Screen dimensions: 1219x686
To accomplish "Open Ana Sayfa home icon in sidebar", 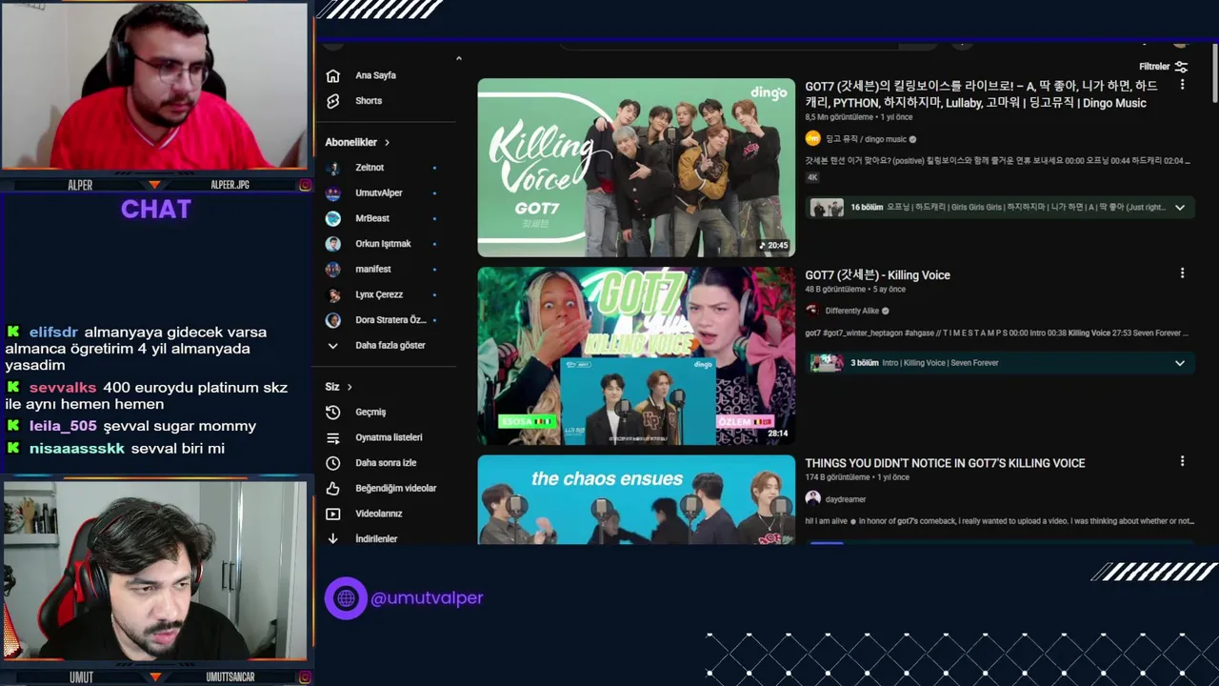I will click(x=332, y=75).
